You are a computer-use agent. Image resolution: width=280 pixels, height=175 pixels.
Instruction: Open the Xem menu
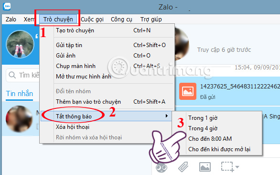pyautogui.click(x=29, y=19)
